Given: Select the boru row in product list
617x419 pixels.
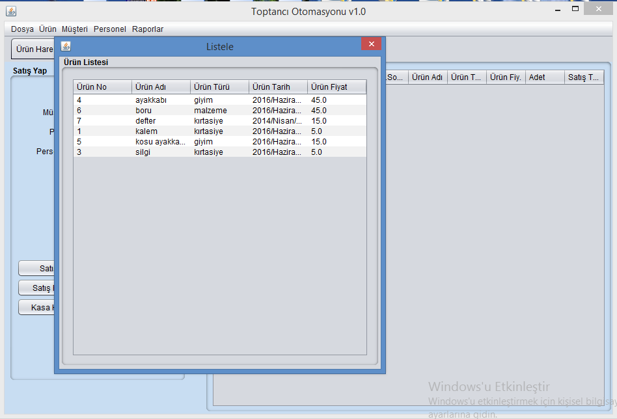Looking at the screenshot, I should pos(143,111).
